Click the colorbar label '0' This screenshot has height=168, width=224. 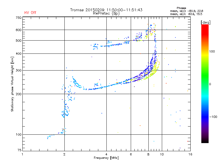coord(210,84)
